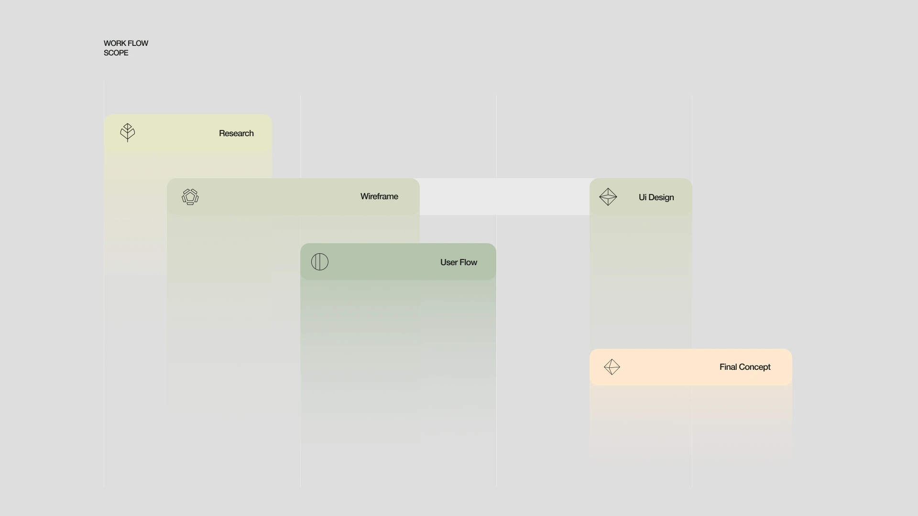This screenshot has height=516, width=918.
Task: Select the Wireframe label text
Action: tap(379, 196)
